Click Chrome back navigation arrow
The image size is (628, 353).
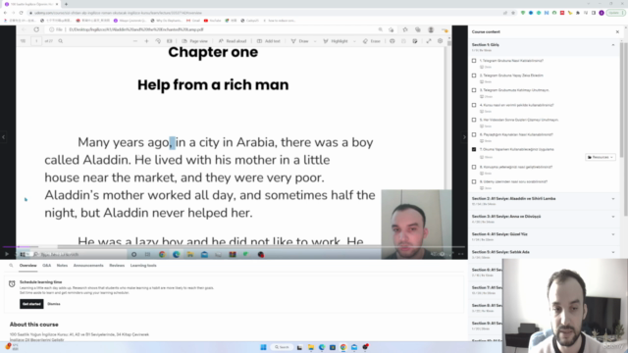5,13
